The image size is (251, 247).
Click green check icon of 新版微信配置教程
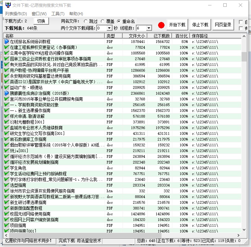(7, 208)
